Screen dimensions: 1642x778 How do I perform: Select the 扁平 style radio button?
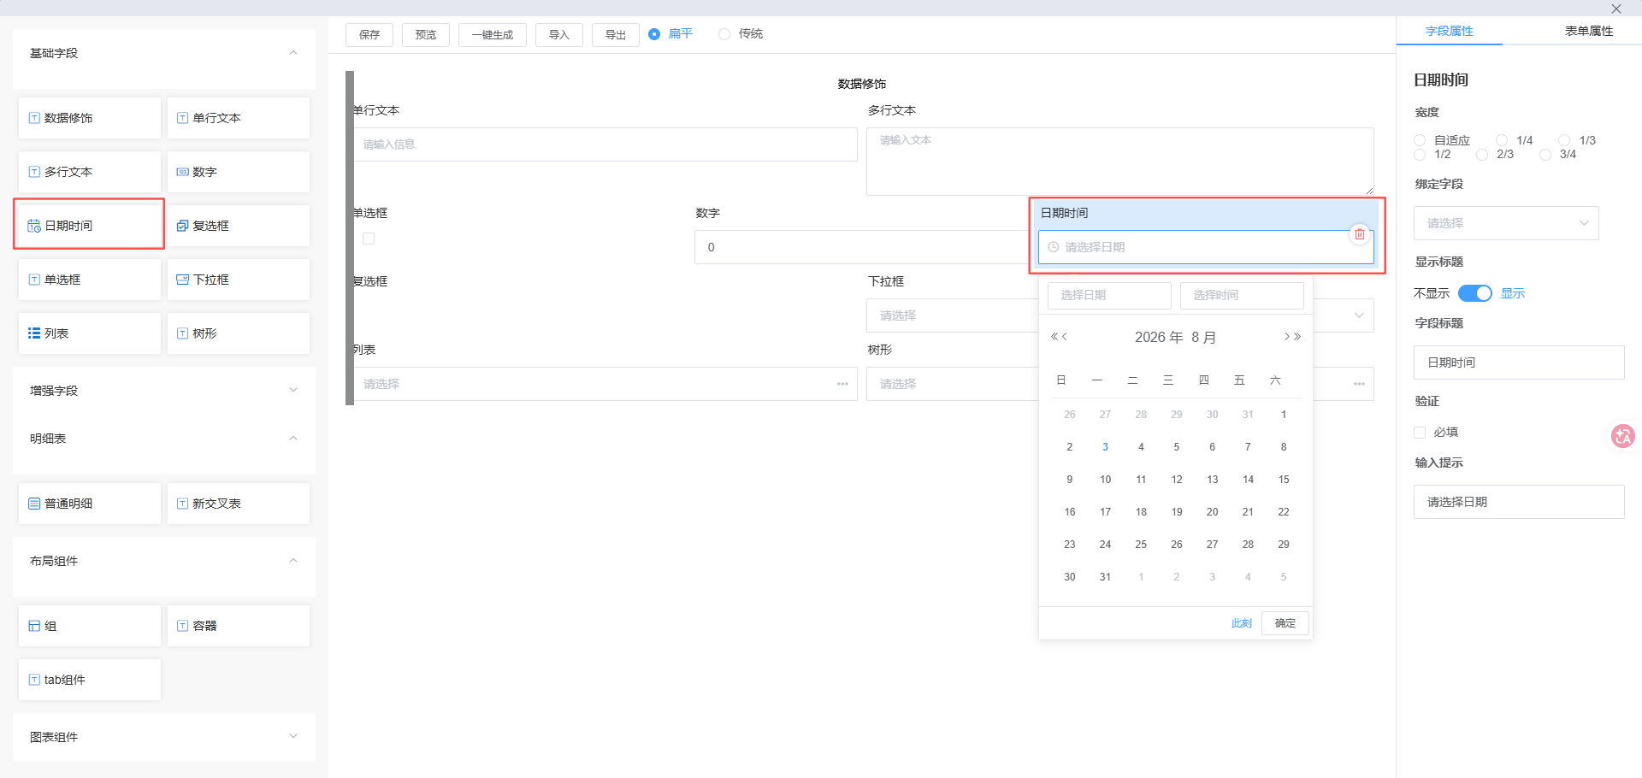[654, 34]
